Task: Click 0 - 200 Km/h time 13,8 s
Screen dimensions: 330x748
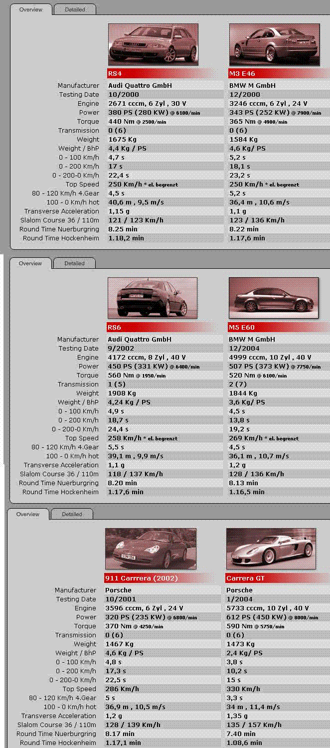Action: tap(239, 420)
